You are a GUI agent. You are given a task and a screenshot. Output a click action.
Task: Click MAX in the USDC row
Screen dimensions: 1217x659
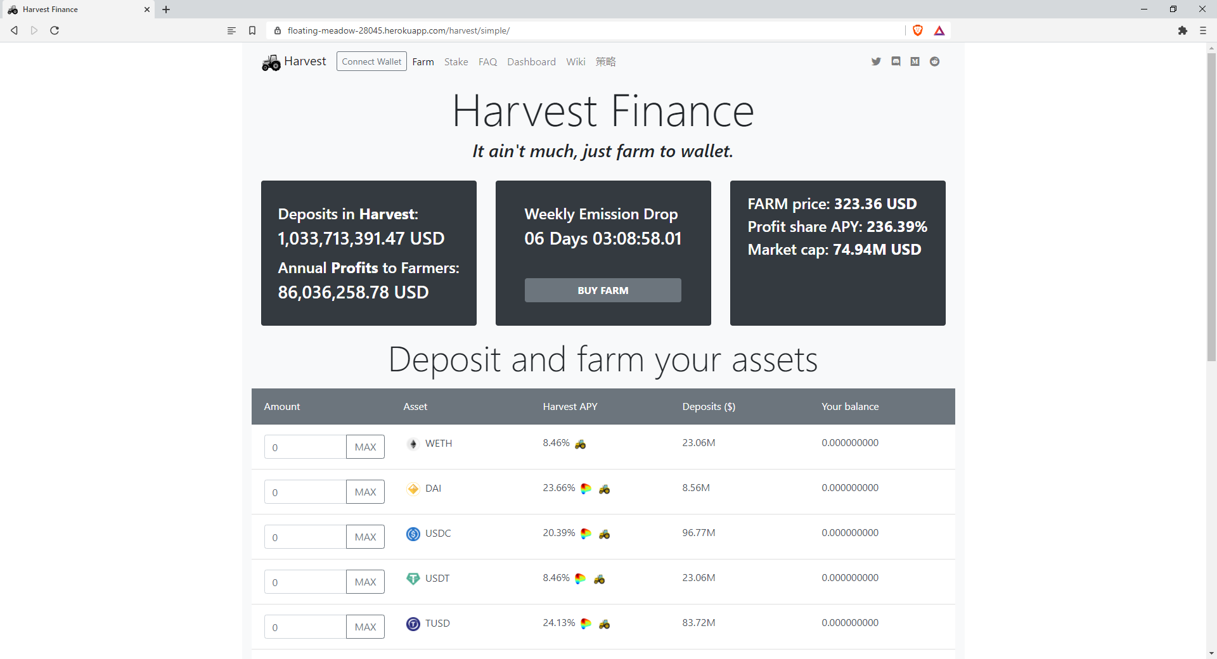[365, 537]
